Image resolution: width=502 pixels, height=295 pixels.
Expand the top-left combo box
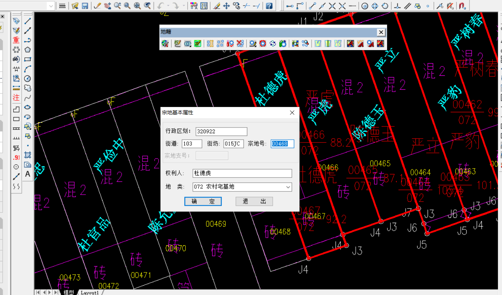point(51,6)
